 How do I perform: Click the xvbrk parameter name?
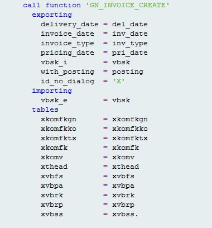(x=52, y=195)
